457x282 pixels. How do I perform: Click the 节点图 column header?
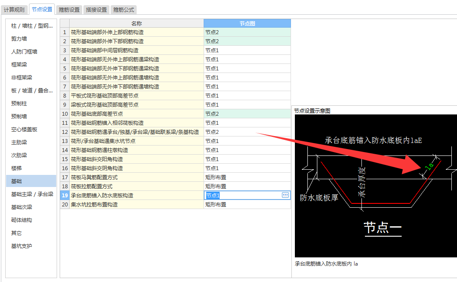(247, 23)
